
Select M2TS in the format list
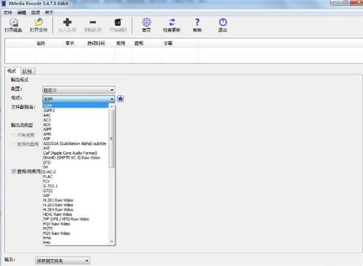[x=76, y=228]
